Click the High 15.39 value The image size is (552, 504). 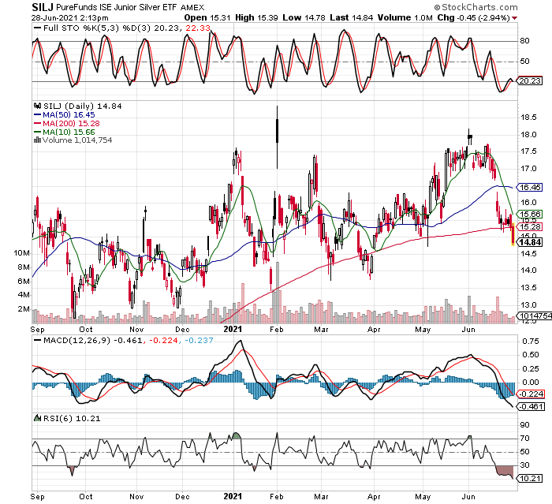click(x=256, y=18)
